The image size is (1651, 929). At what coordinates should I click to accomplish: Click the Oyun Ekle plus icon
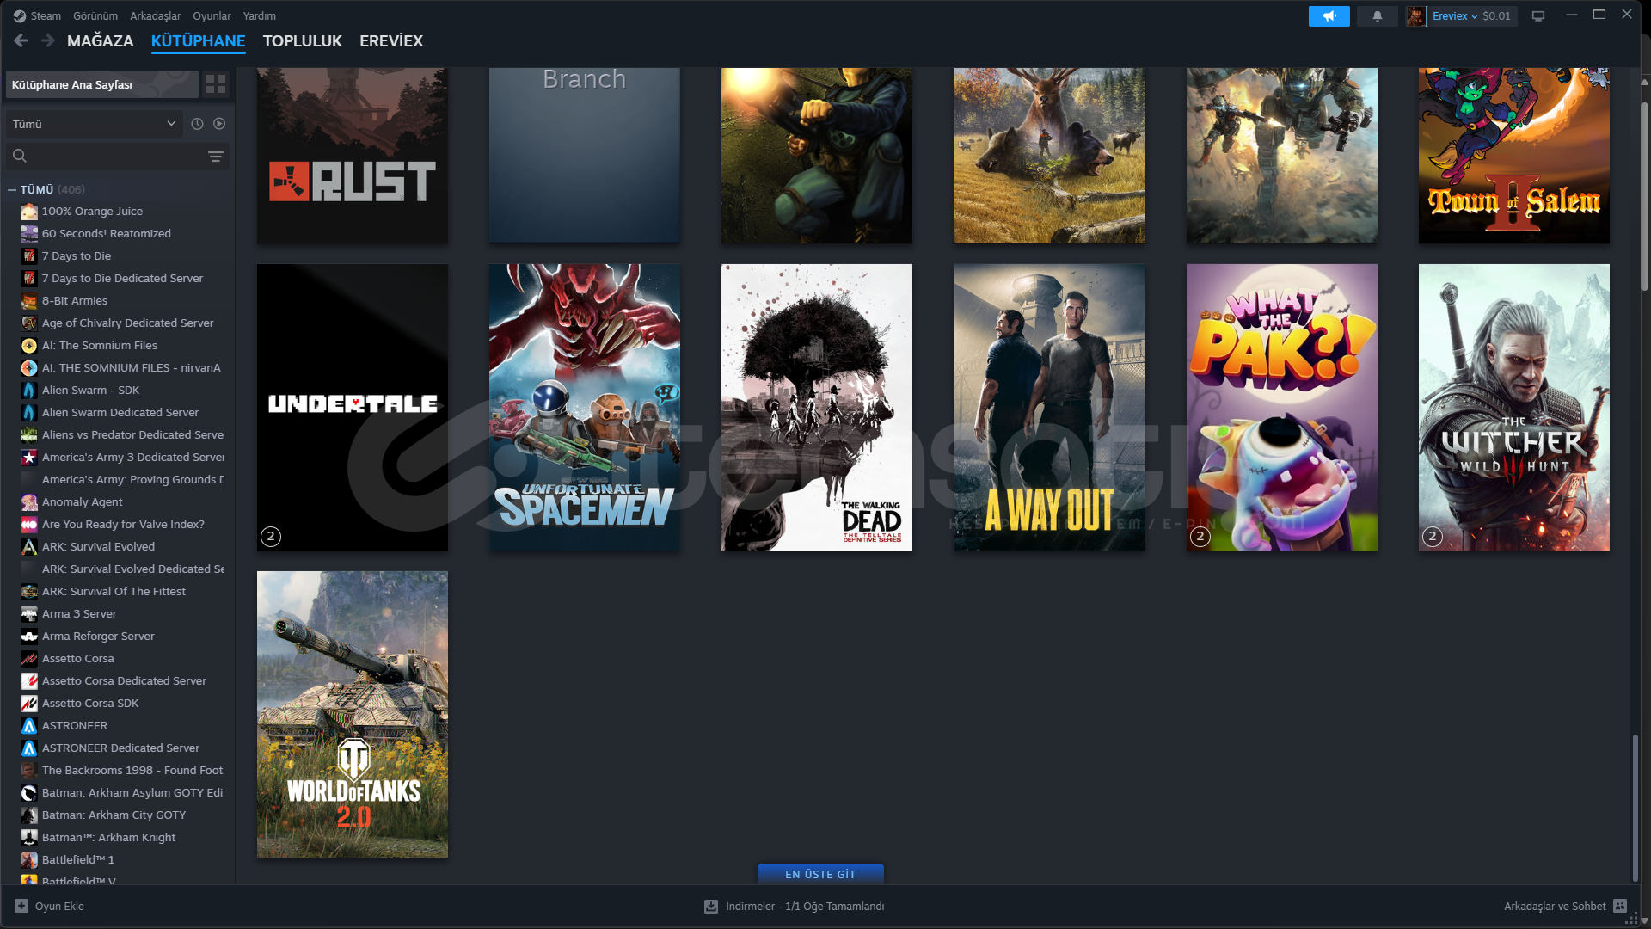click(x=21, y=906)
